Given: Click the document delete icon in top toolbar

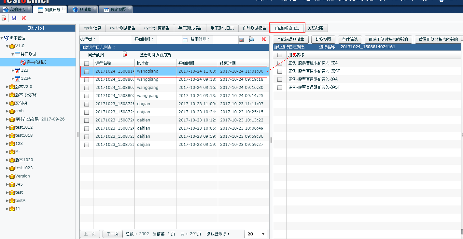Looking at the screenshot, I should [4, 18].
